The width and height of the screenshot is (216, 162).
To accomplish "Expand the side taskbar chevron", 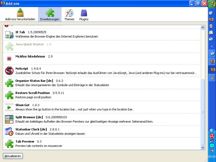I will point(212,46).
